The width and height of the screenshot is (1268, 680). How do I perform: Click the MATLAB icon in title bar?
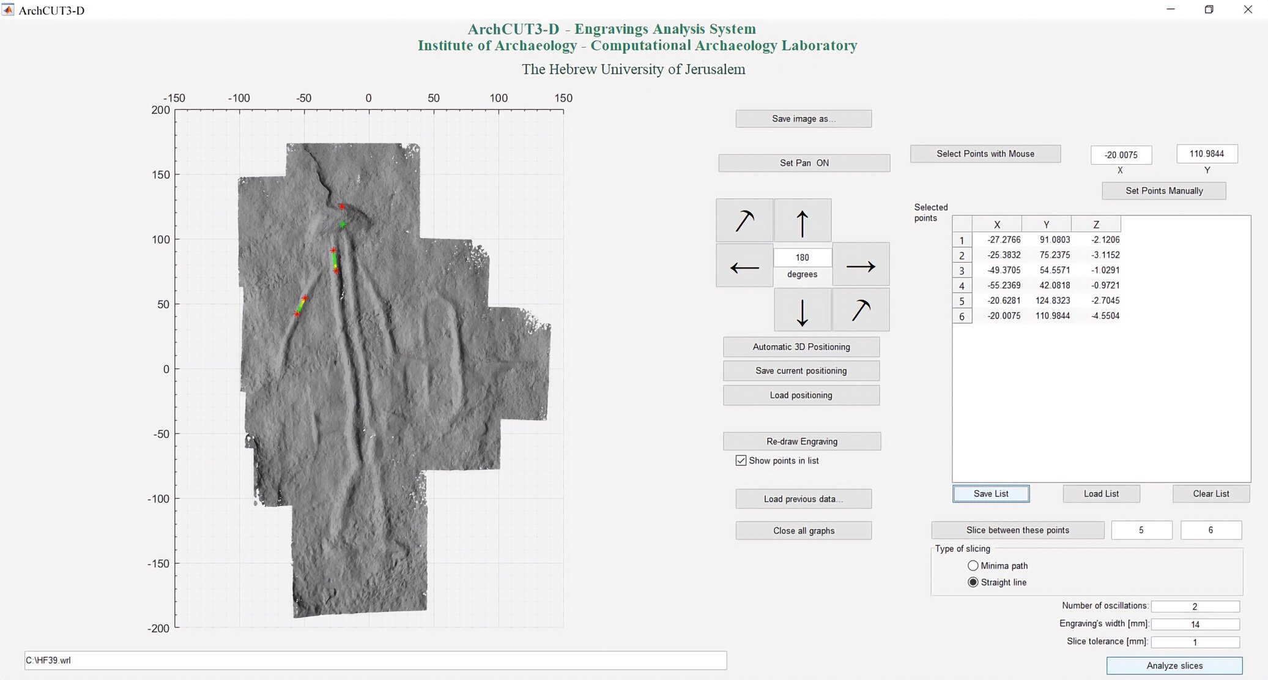click(x=8, y=10)
